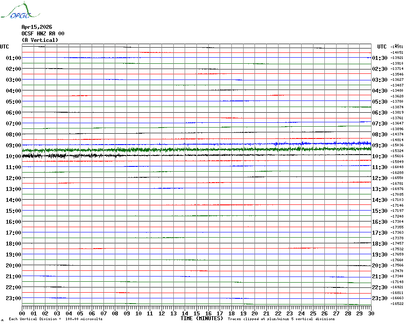Click the 10:30 time label on right

(x=380, y=156)
